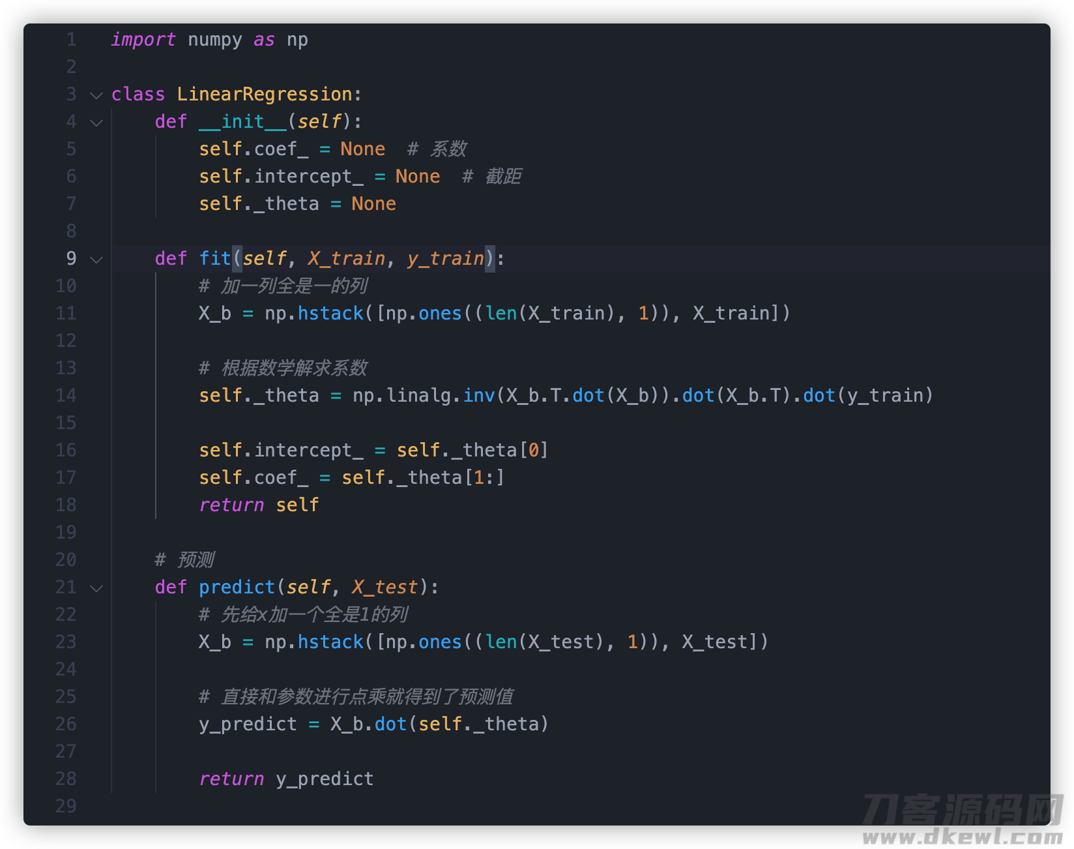This screenshot has width=1074, height=849.
Task: Click 'inv' on line 14
Action: tap(479, 396)
